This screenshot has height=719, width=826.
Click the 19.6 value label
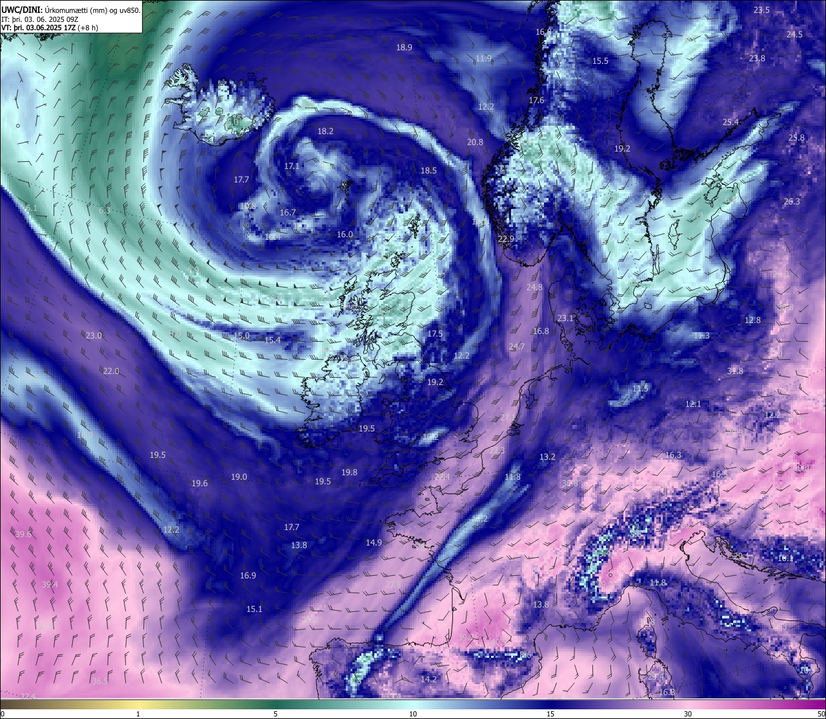(199, 483)
